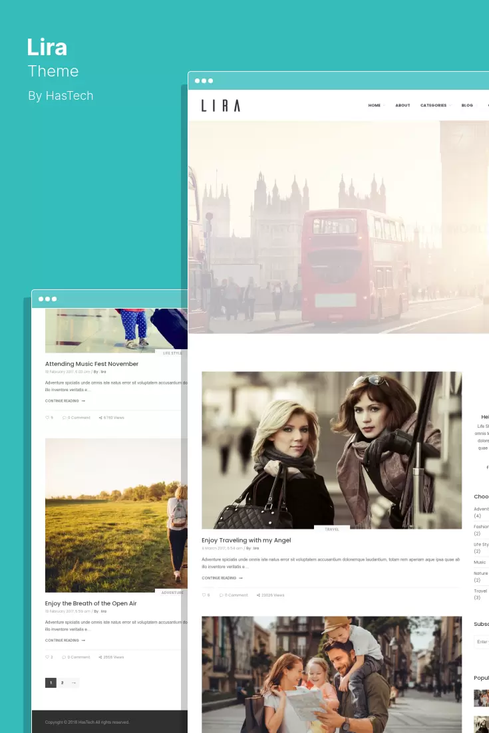Select pagination page 1 button
The width and height of the screenshot is (489, 733).
tap(51, 682)
